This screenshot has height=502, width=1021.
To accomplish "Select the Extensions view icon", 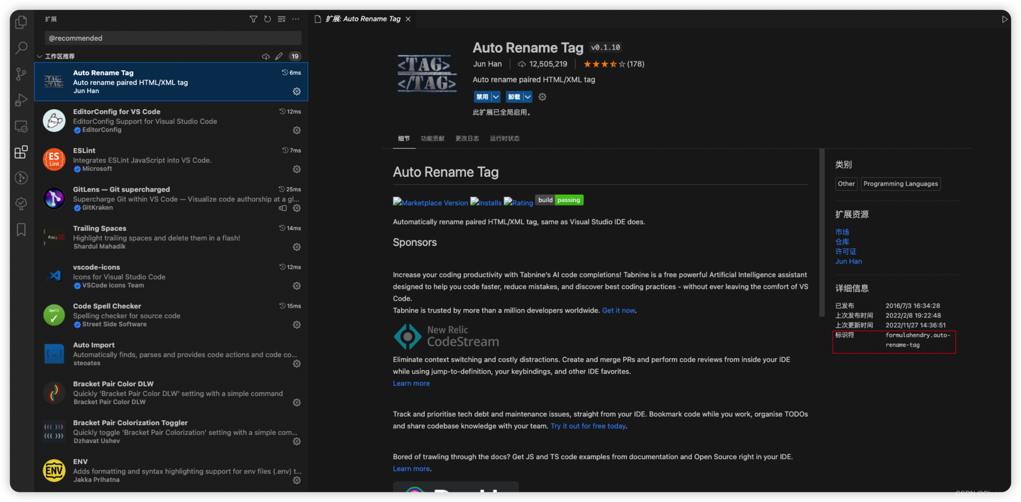I will tap(21, 152).
